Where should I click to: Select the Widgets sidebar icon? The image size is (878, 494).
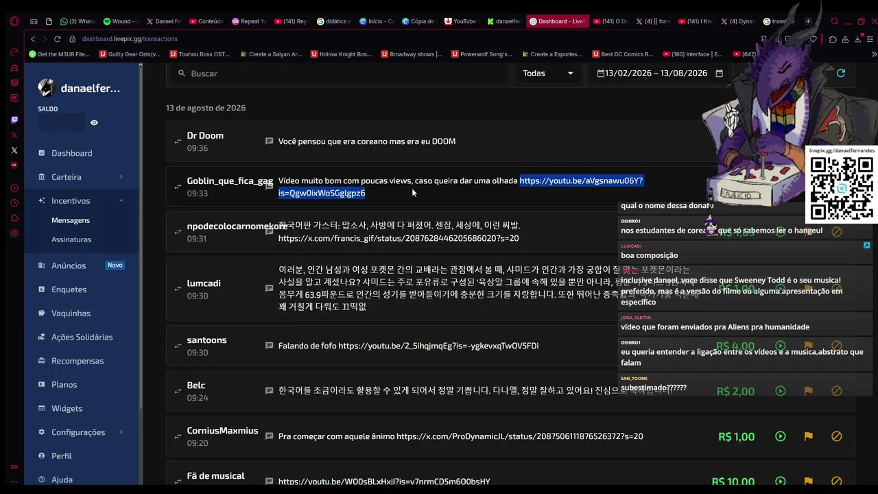(x=42, y=408)
